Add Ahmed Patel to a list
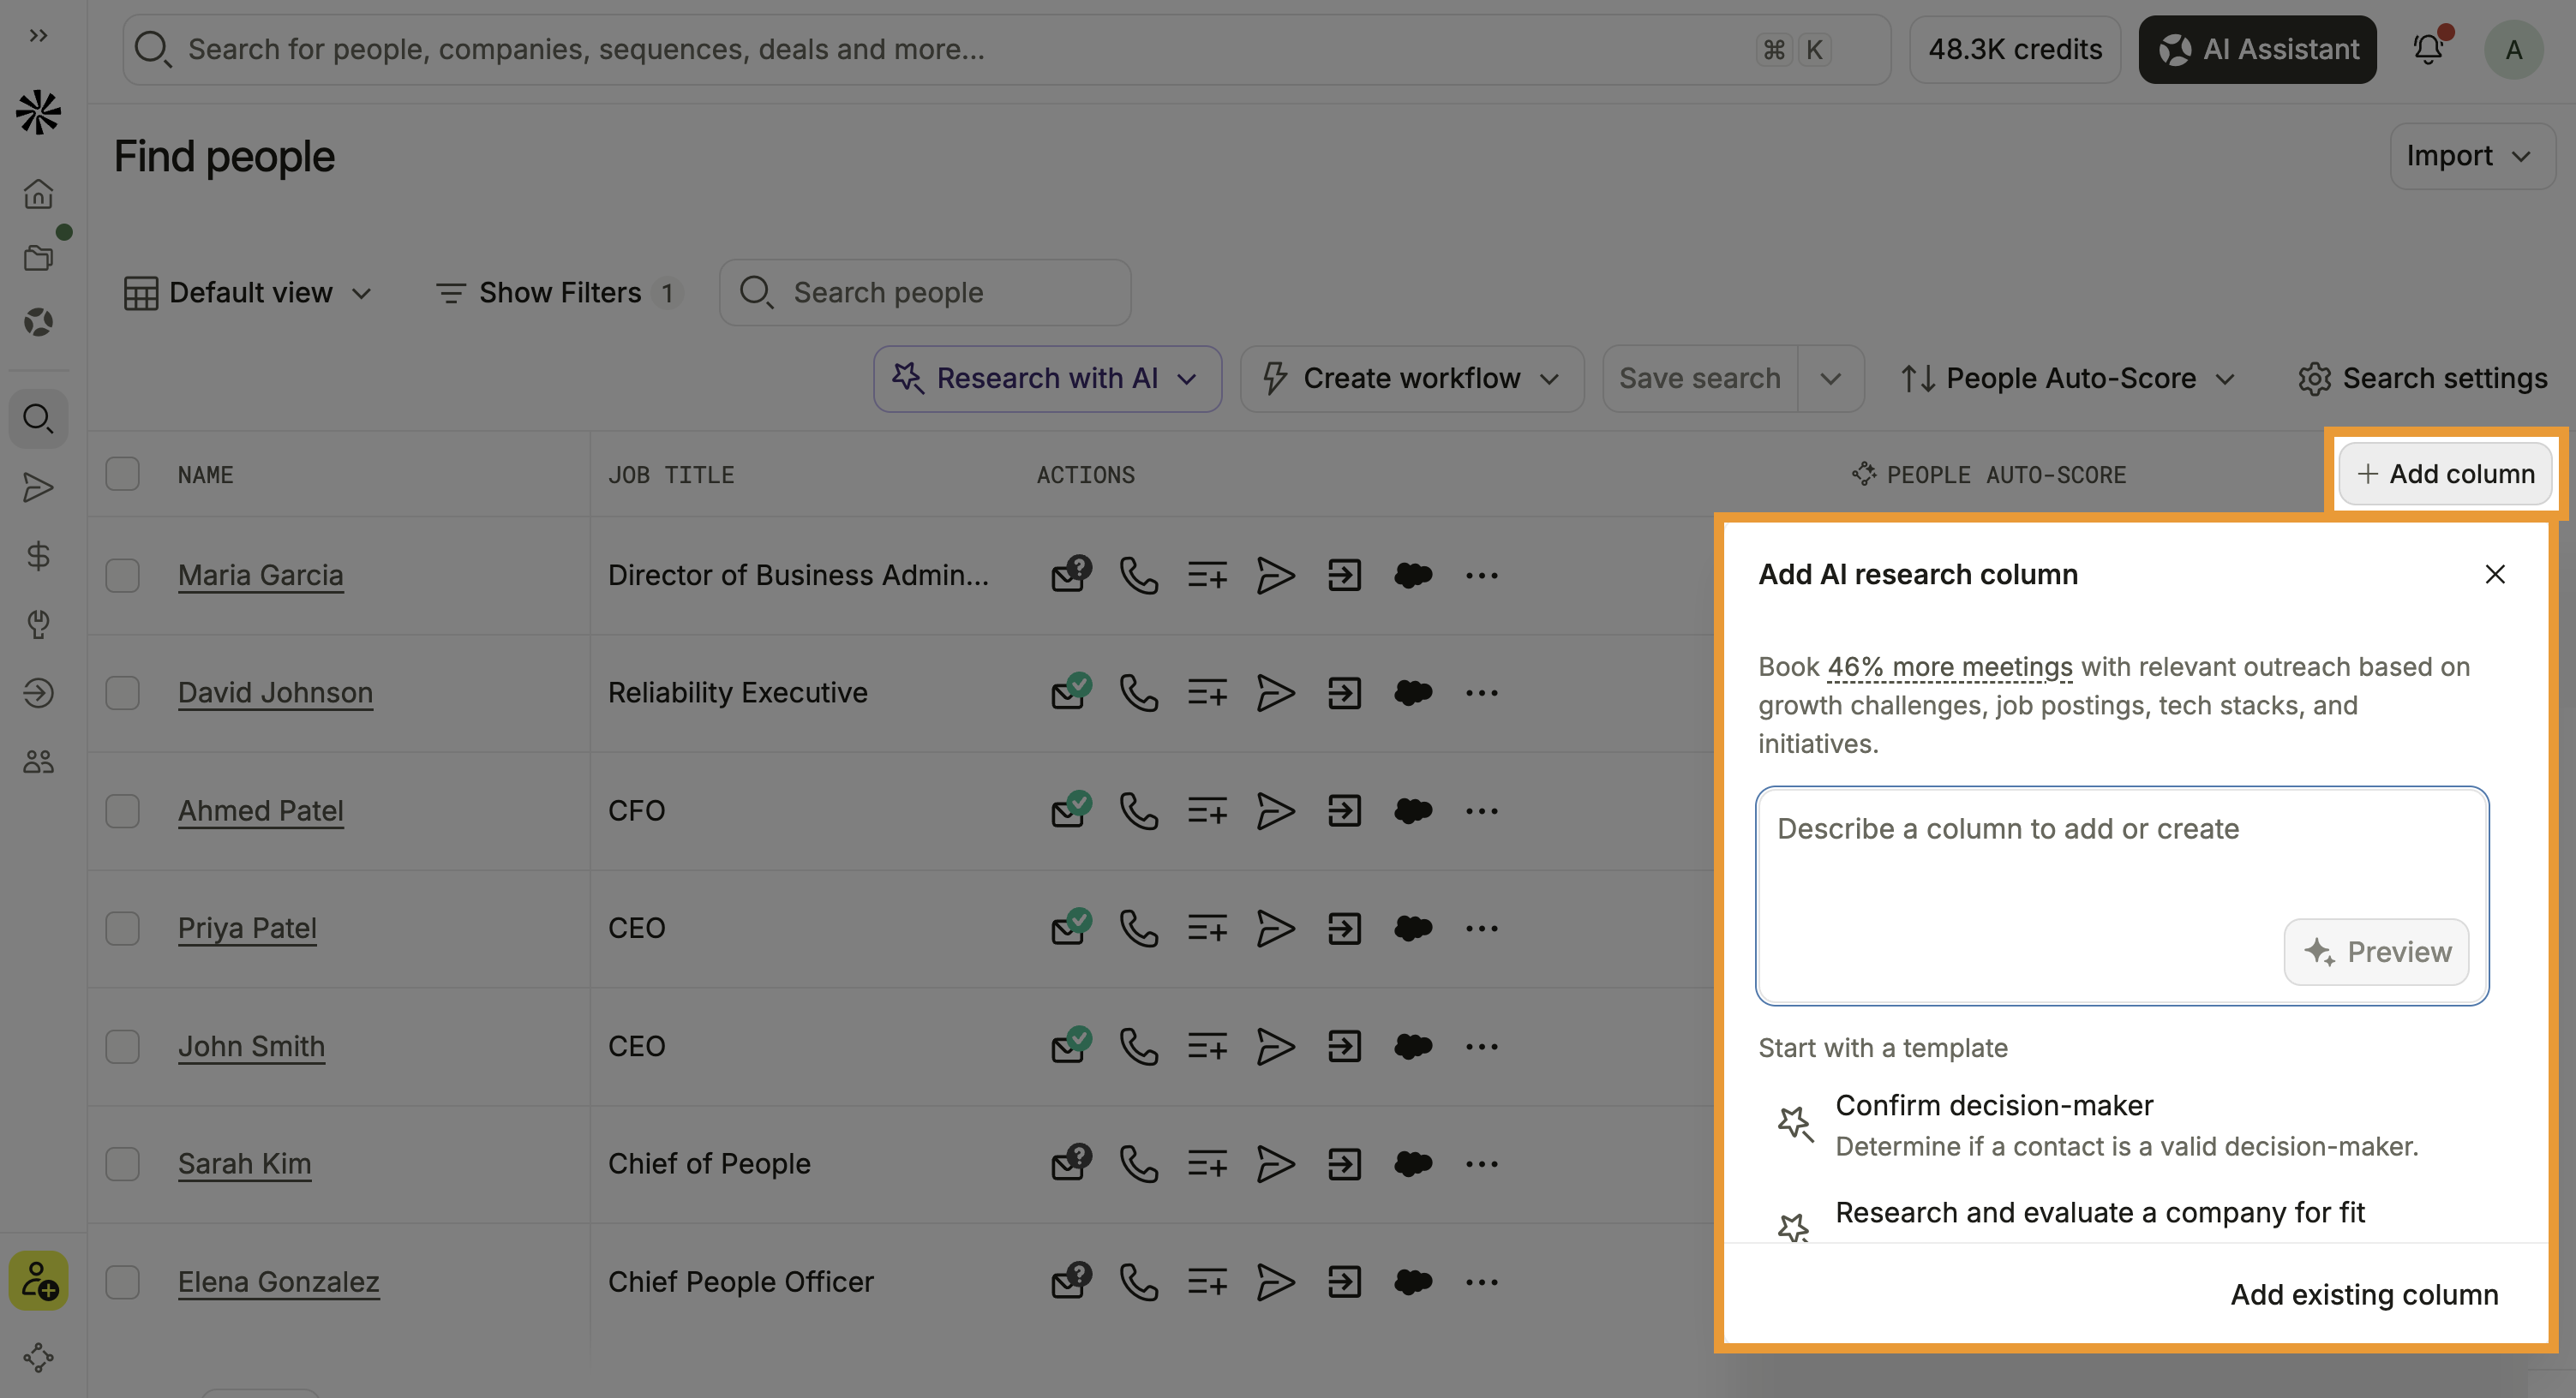Screen dimensions: 2576x1398 [x=1207, y=810]
